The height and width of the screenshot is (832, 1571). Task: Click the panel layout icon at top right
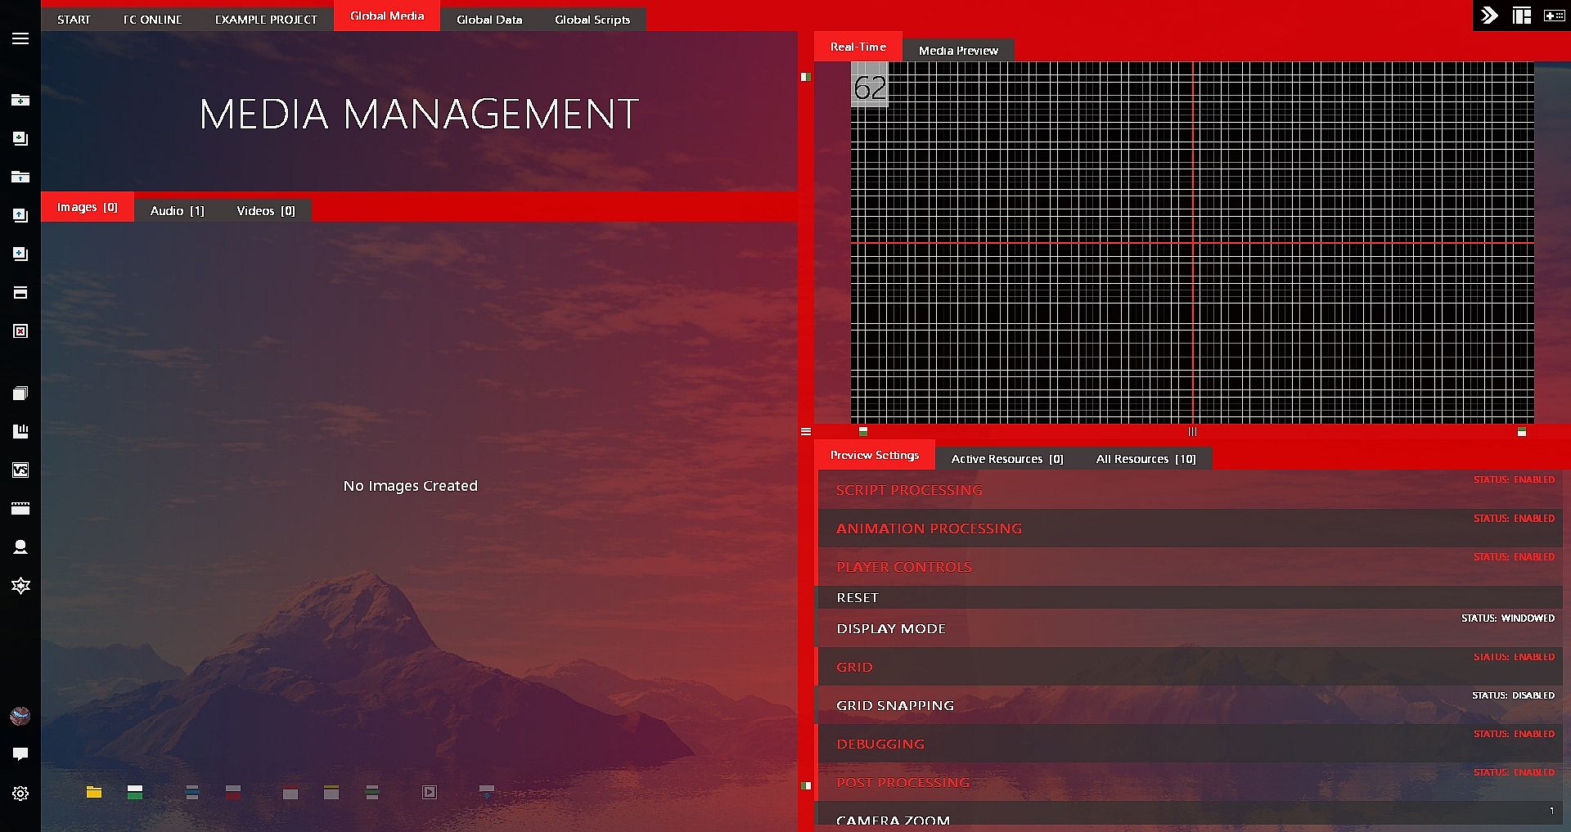1522,16
